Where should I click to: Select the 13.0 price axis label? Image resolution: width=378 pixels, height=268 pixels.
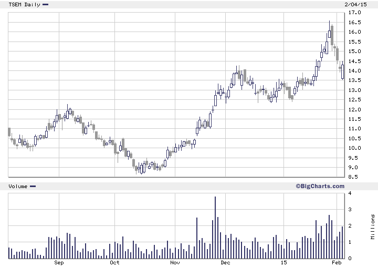[x=354, y=90]
